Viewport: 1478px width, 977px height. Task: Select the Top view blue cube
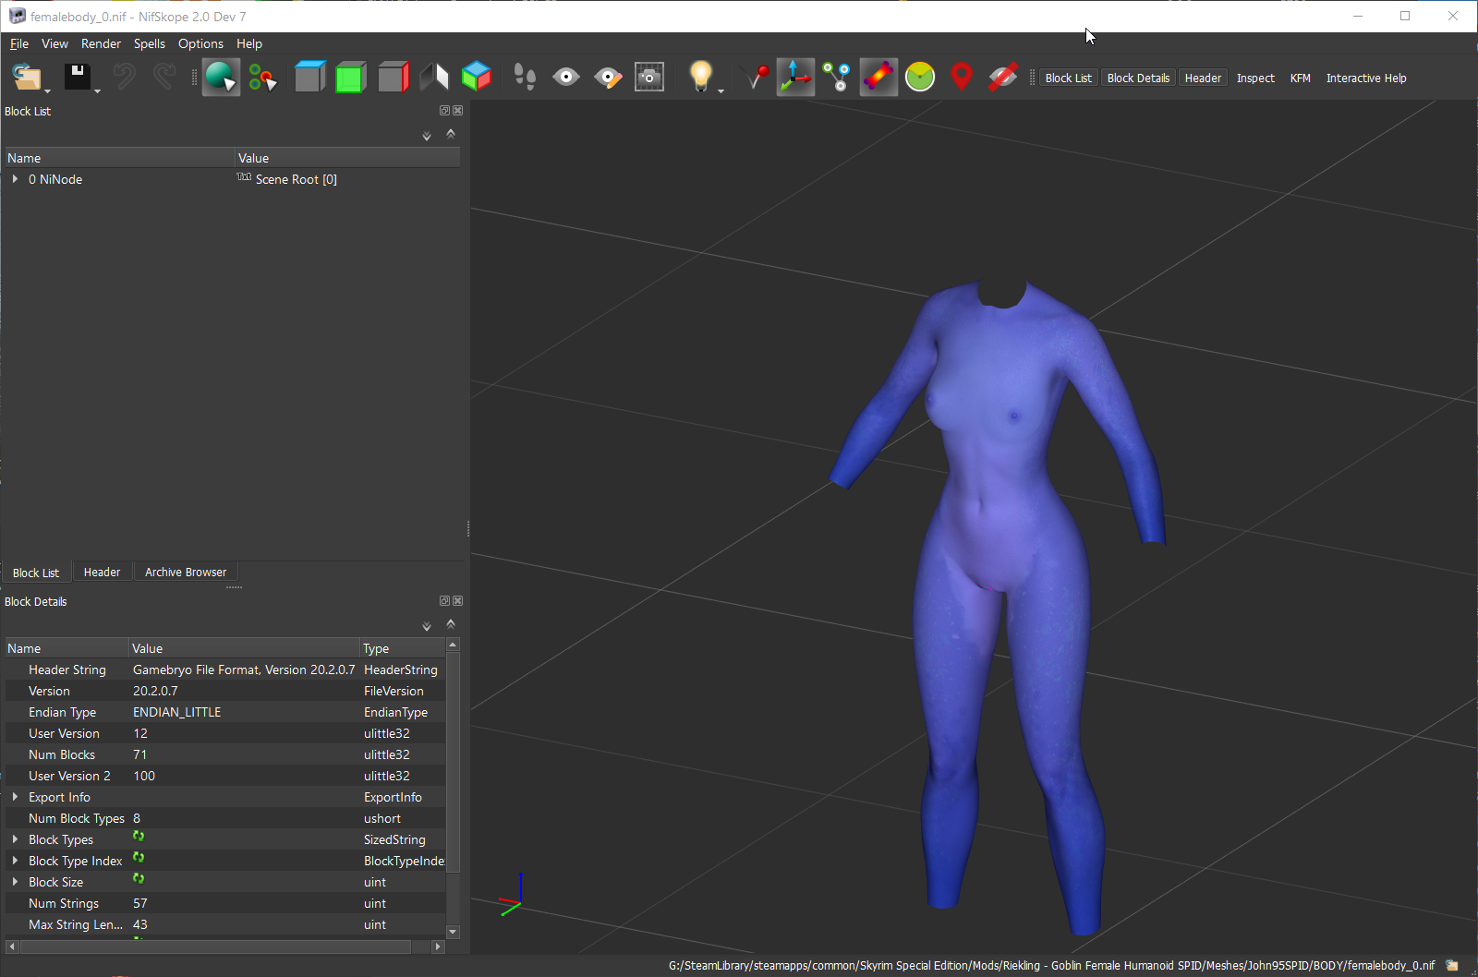click(x=309, y=78)
